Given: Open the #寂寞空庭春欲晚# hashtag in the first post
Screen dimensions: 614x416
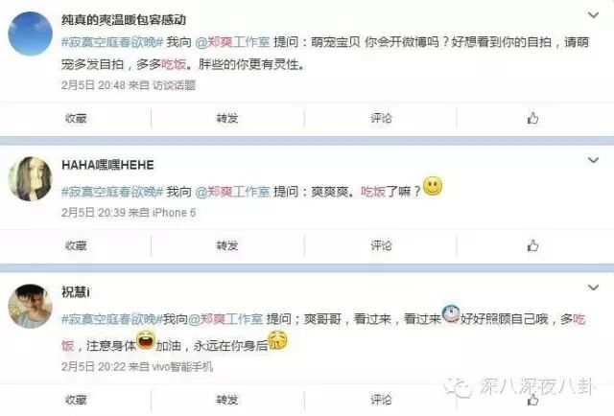Looking at the screenshot, I should [x=112, y=42].
